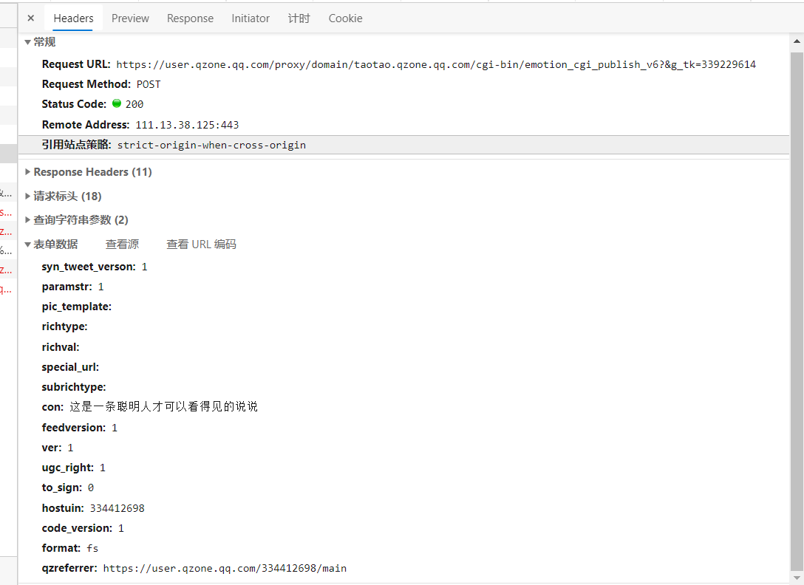Screen dimensions: 804x585
Task: Click the richtype field
Action: click(x=64, y=326)
